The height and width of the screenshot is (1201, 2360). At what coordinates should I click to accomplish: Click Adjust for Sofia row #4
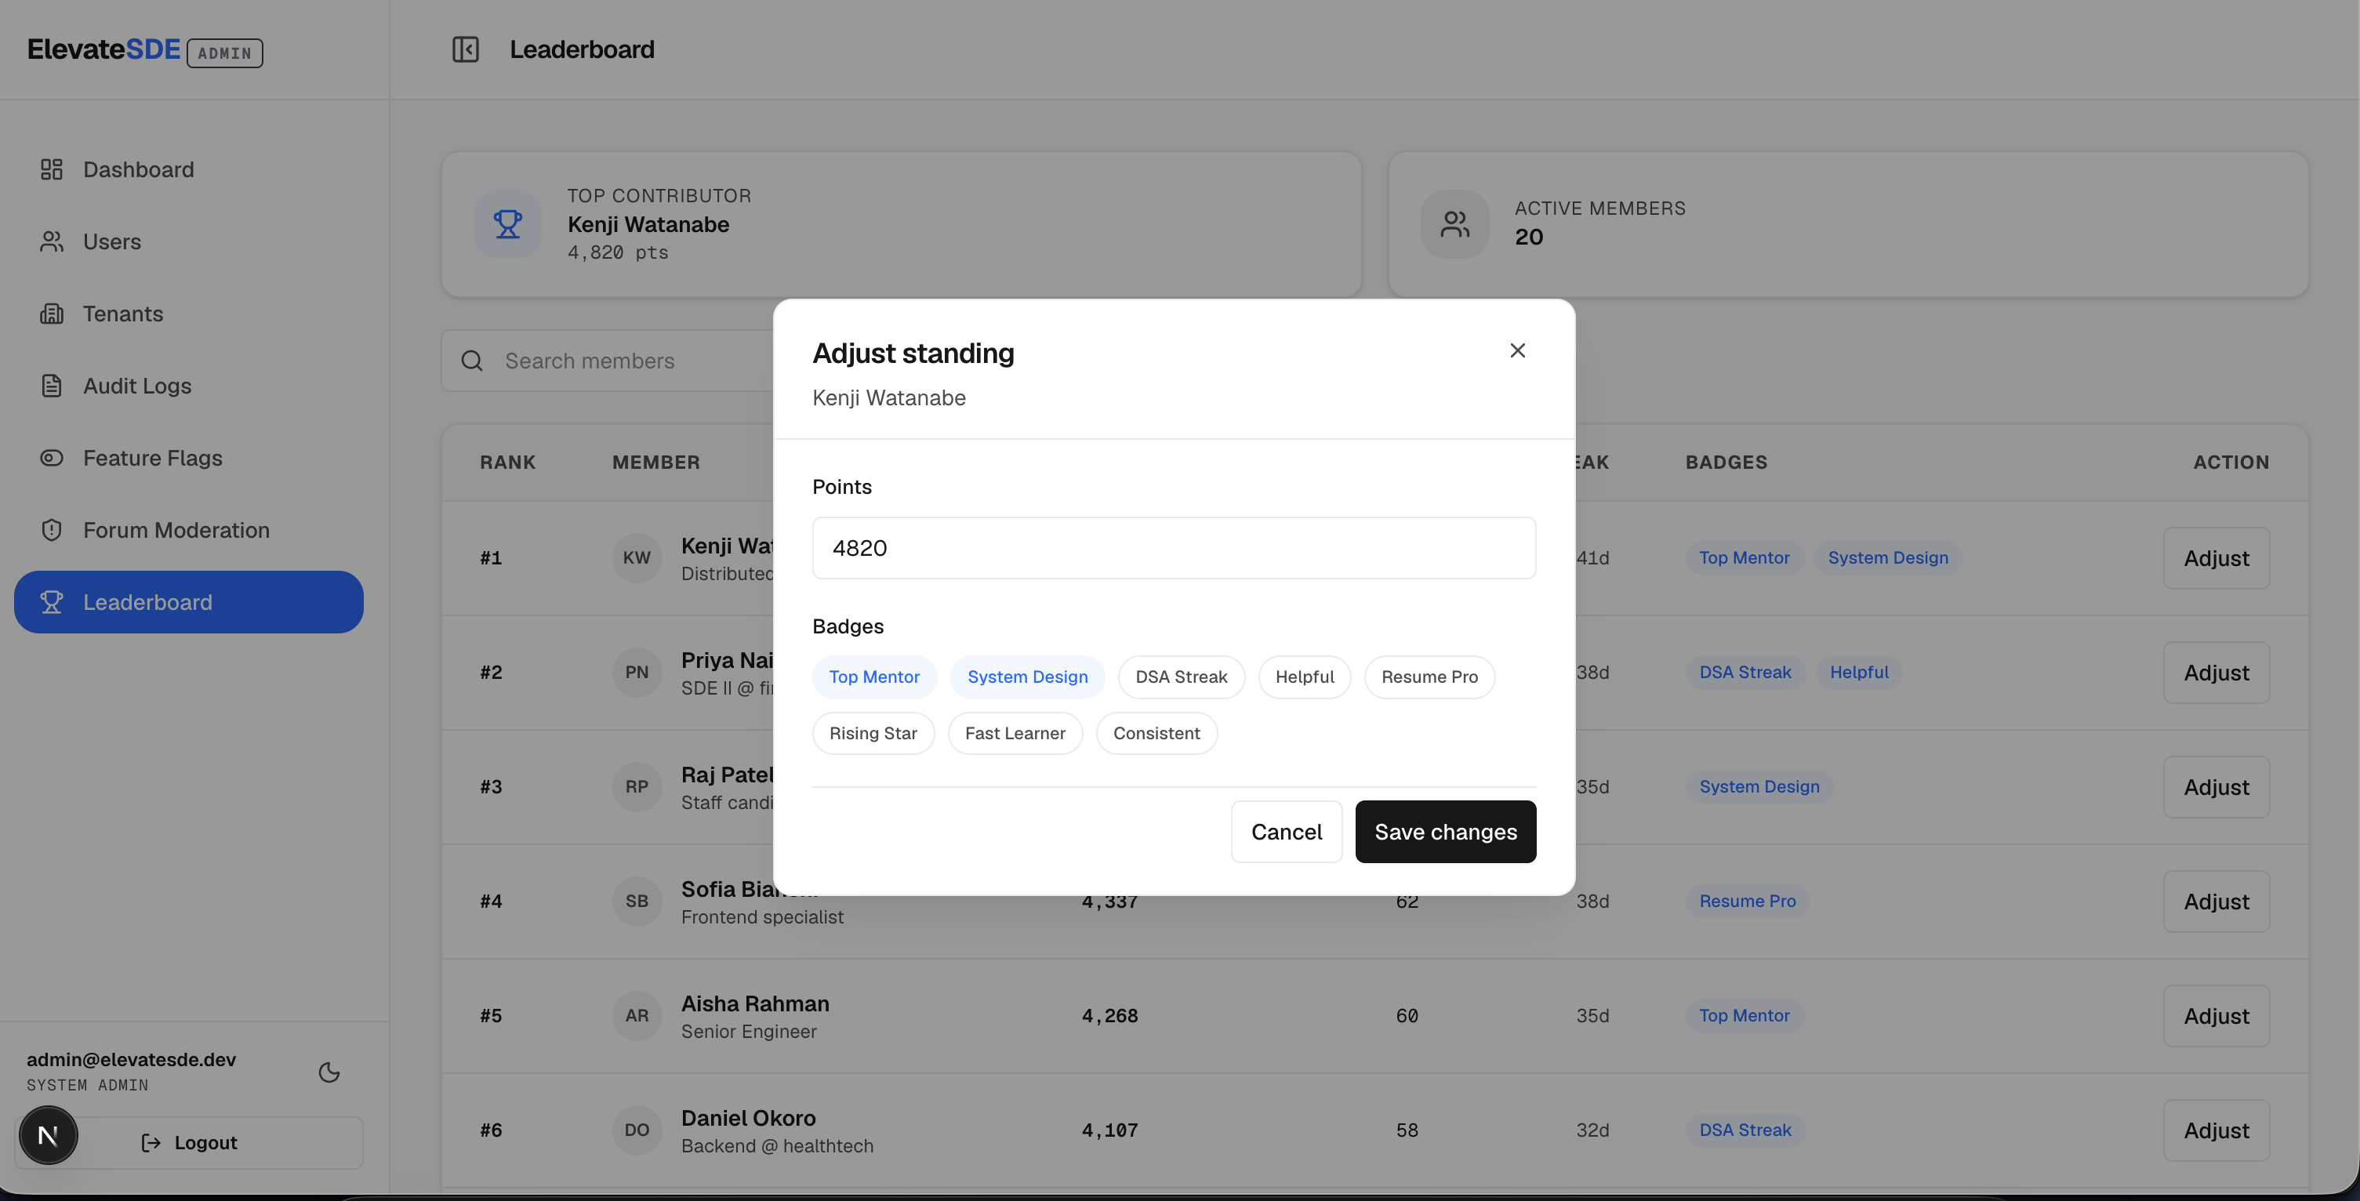coord(2217,902)
